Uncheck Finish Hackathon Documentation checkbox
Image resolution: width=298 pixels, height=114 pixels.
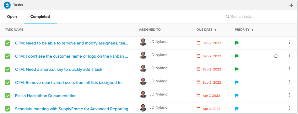[8, 96]
